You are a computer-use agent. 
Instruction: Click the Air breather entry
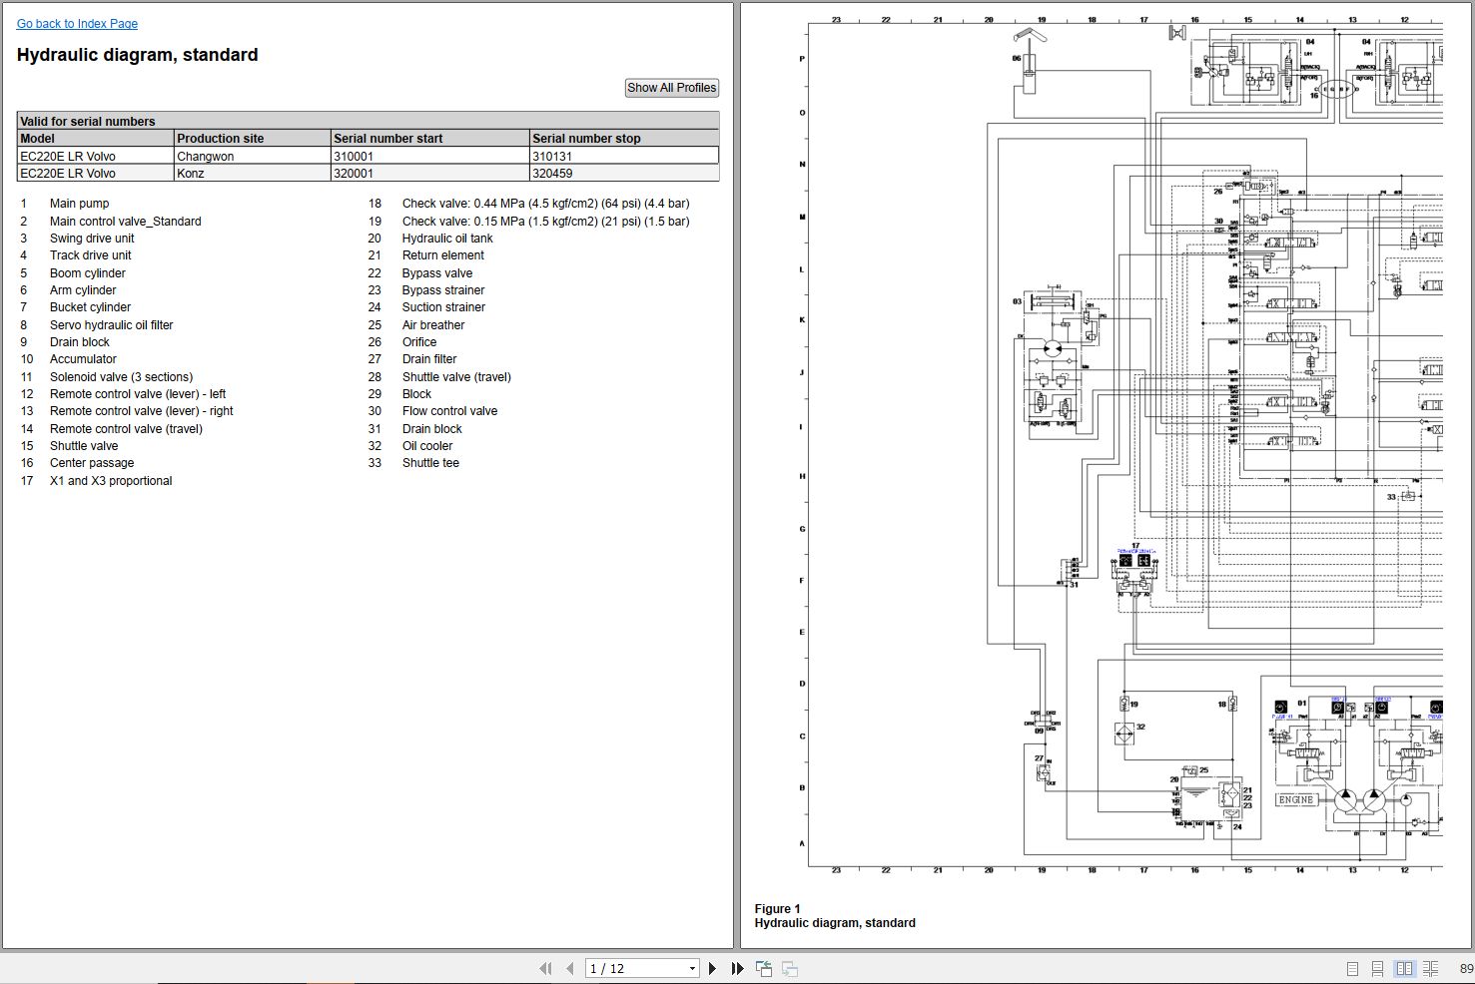(x=433, y=325)
